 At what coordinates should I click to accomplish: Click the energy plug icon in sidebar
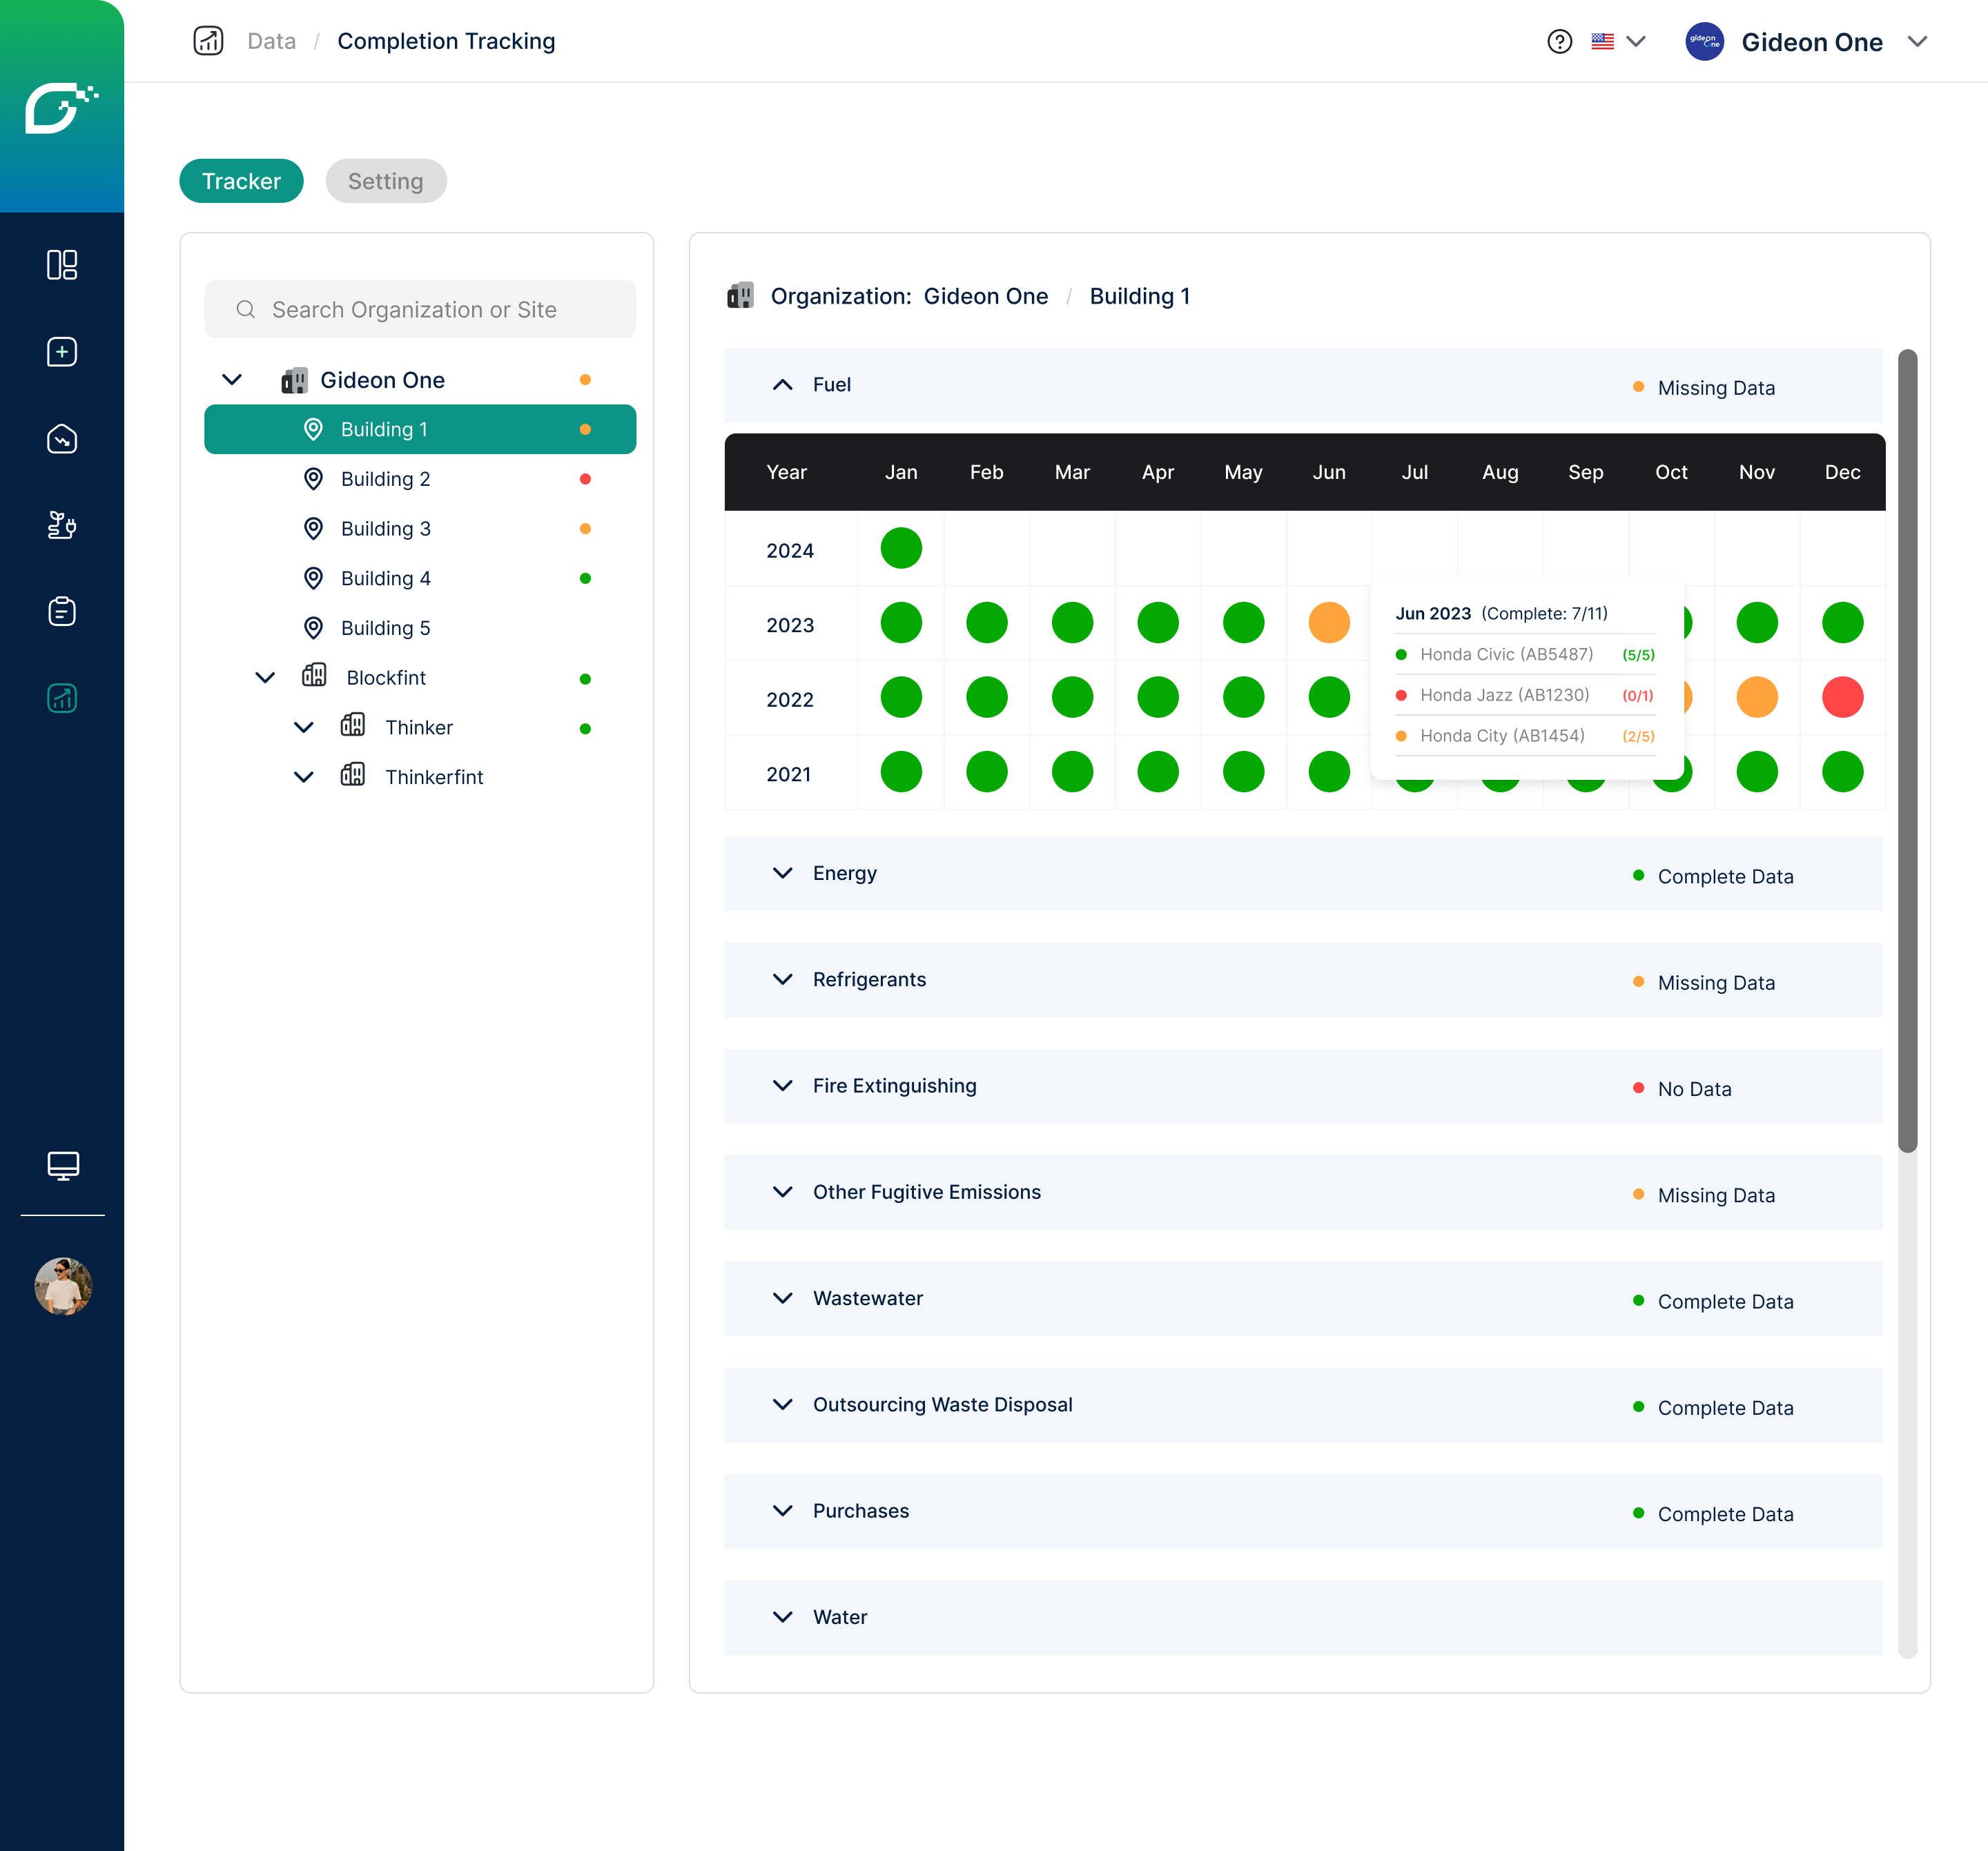[x=62, y=525]
